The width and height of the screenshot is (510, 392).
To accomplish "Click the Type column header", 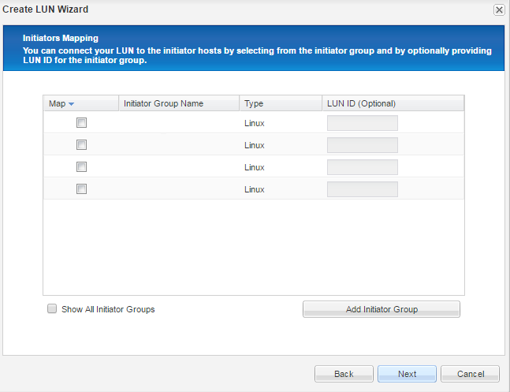I will tap(253, 103).
